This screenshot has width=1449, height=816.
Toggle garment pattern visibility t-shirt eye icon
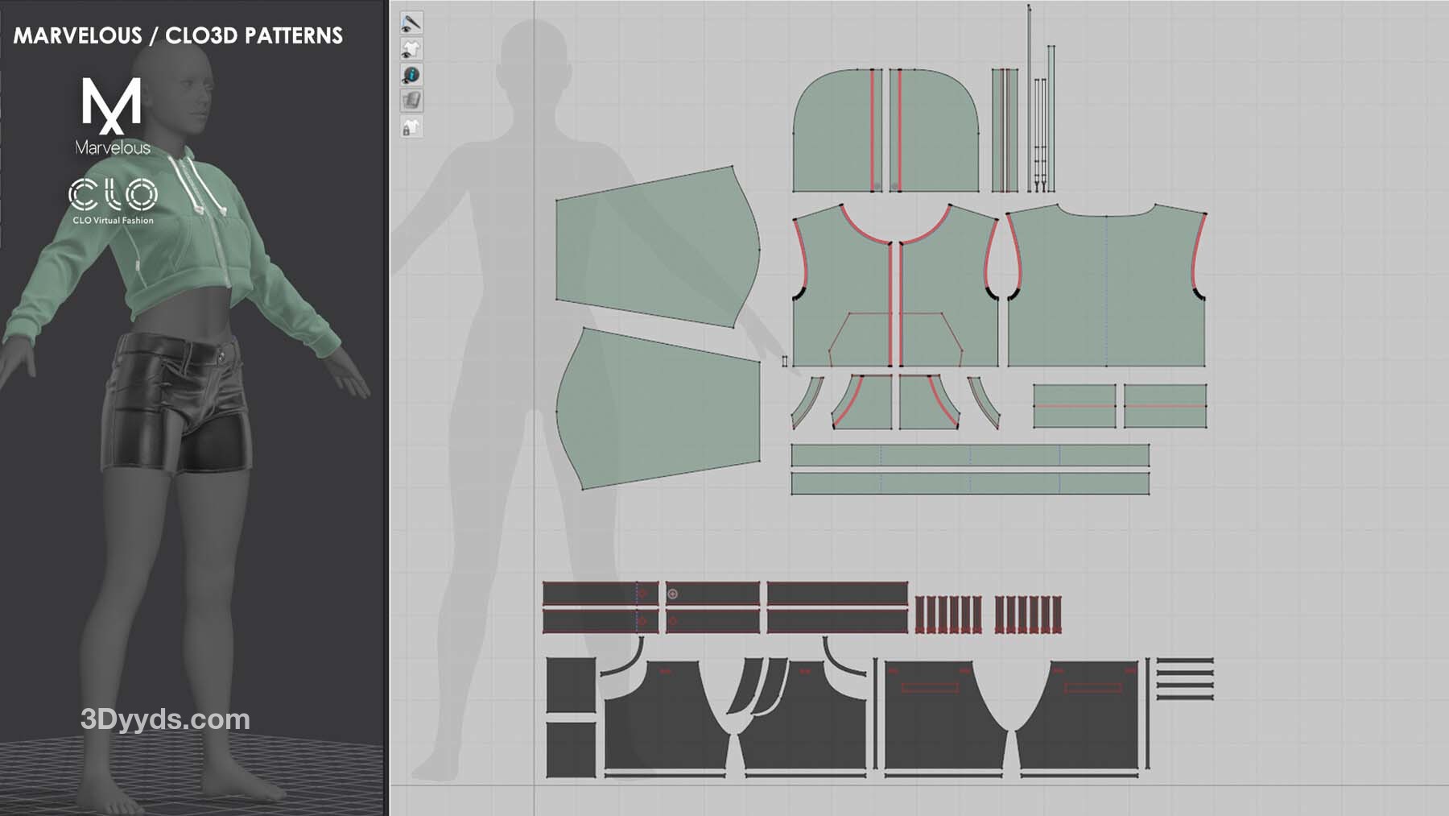pyautogui.click(x=411, y=49)
